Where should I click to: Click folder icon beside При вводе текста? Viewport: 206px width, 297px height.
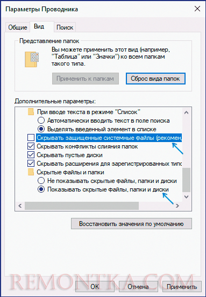click(31, 112)
